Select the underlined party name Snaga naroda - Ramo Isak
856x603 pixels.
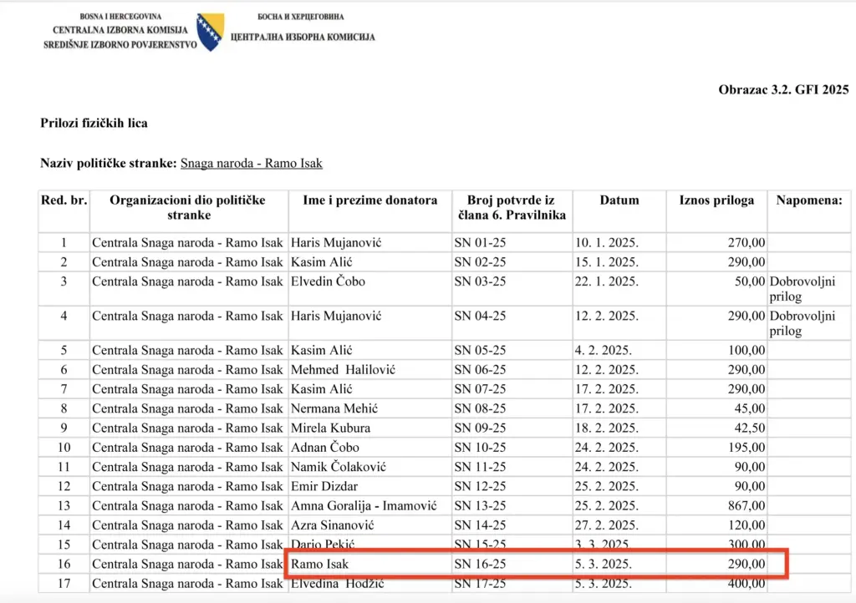pyautogui.click(x=251, y=164)
